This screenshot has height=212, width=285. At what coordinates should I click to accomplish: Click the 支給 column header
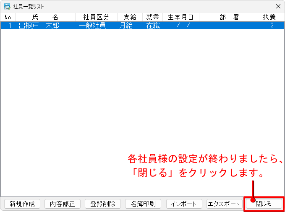click(130, 17)
